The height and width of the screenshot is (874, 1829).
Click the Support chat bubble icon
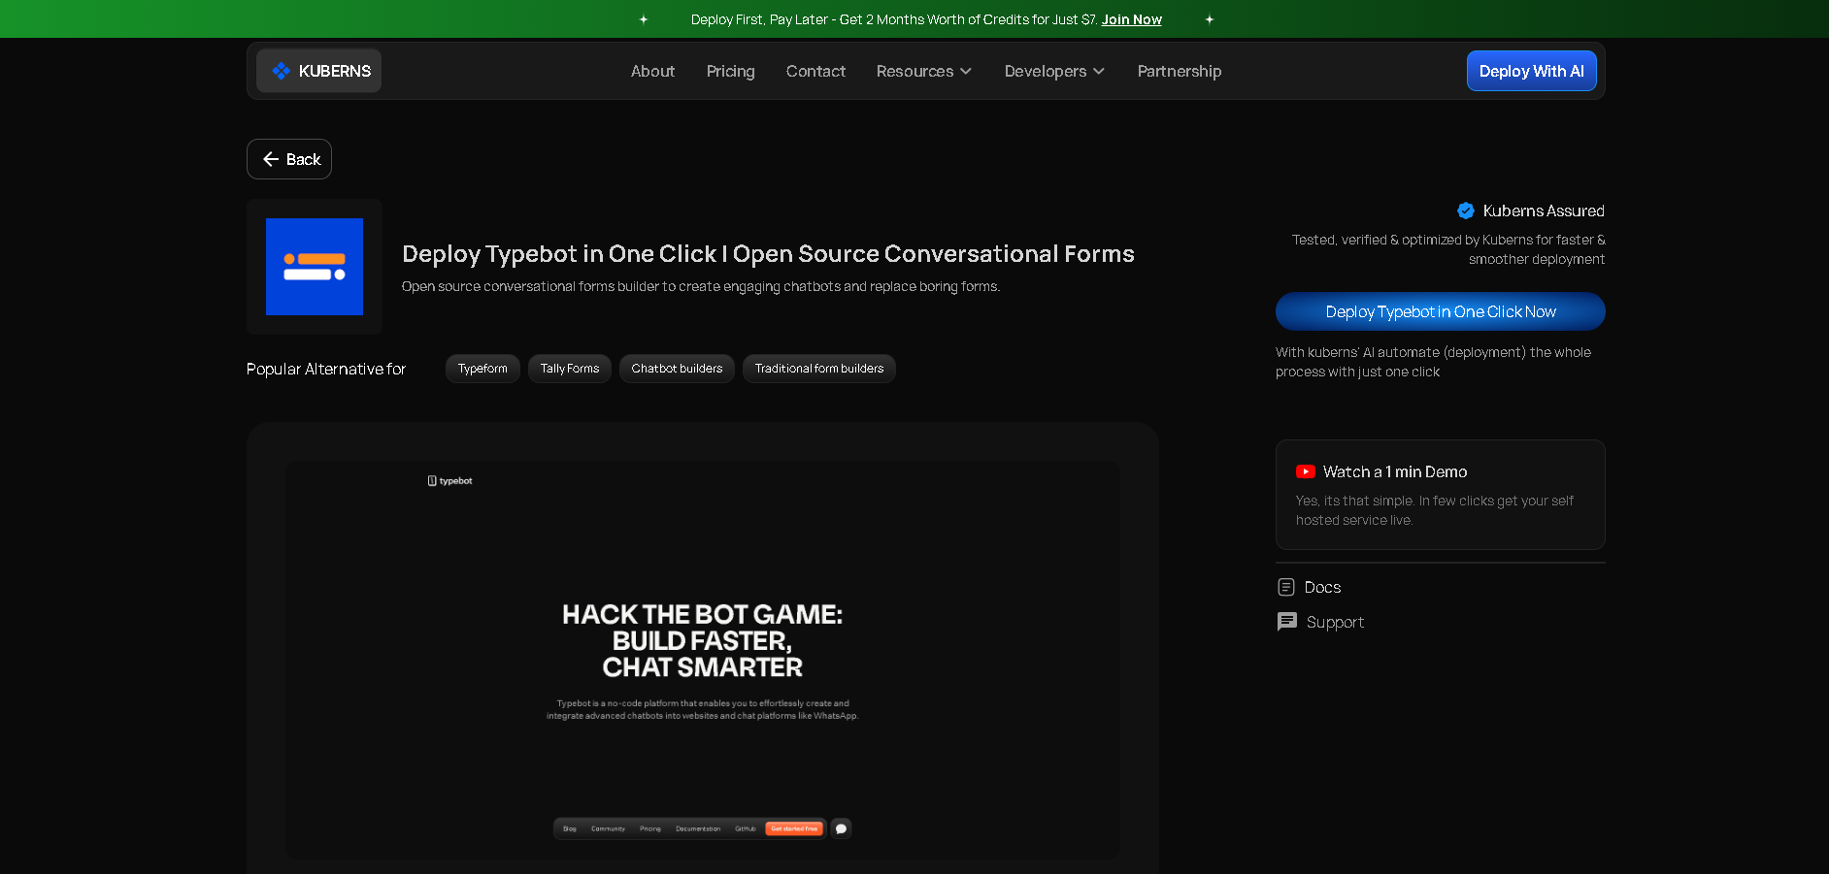(1287, 622)
